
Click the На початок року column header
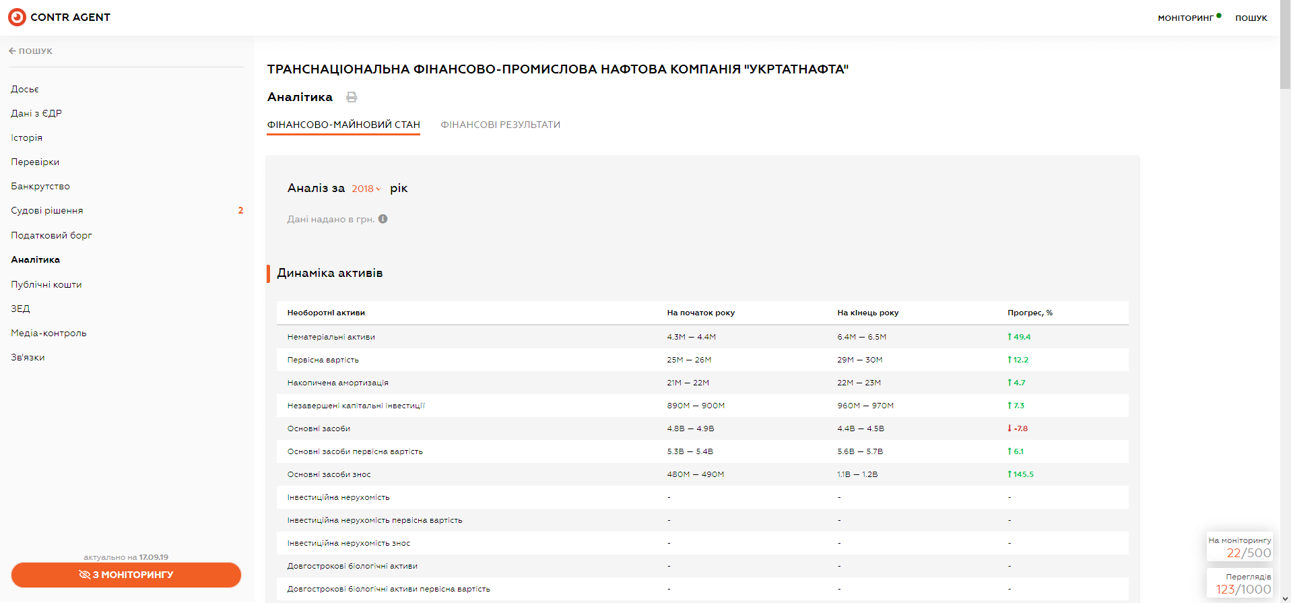(701, 313)
